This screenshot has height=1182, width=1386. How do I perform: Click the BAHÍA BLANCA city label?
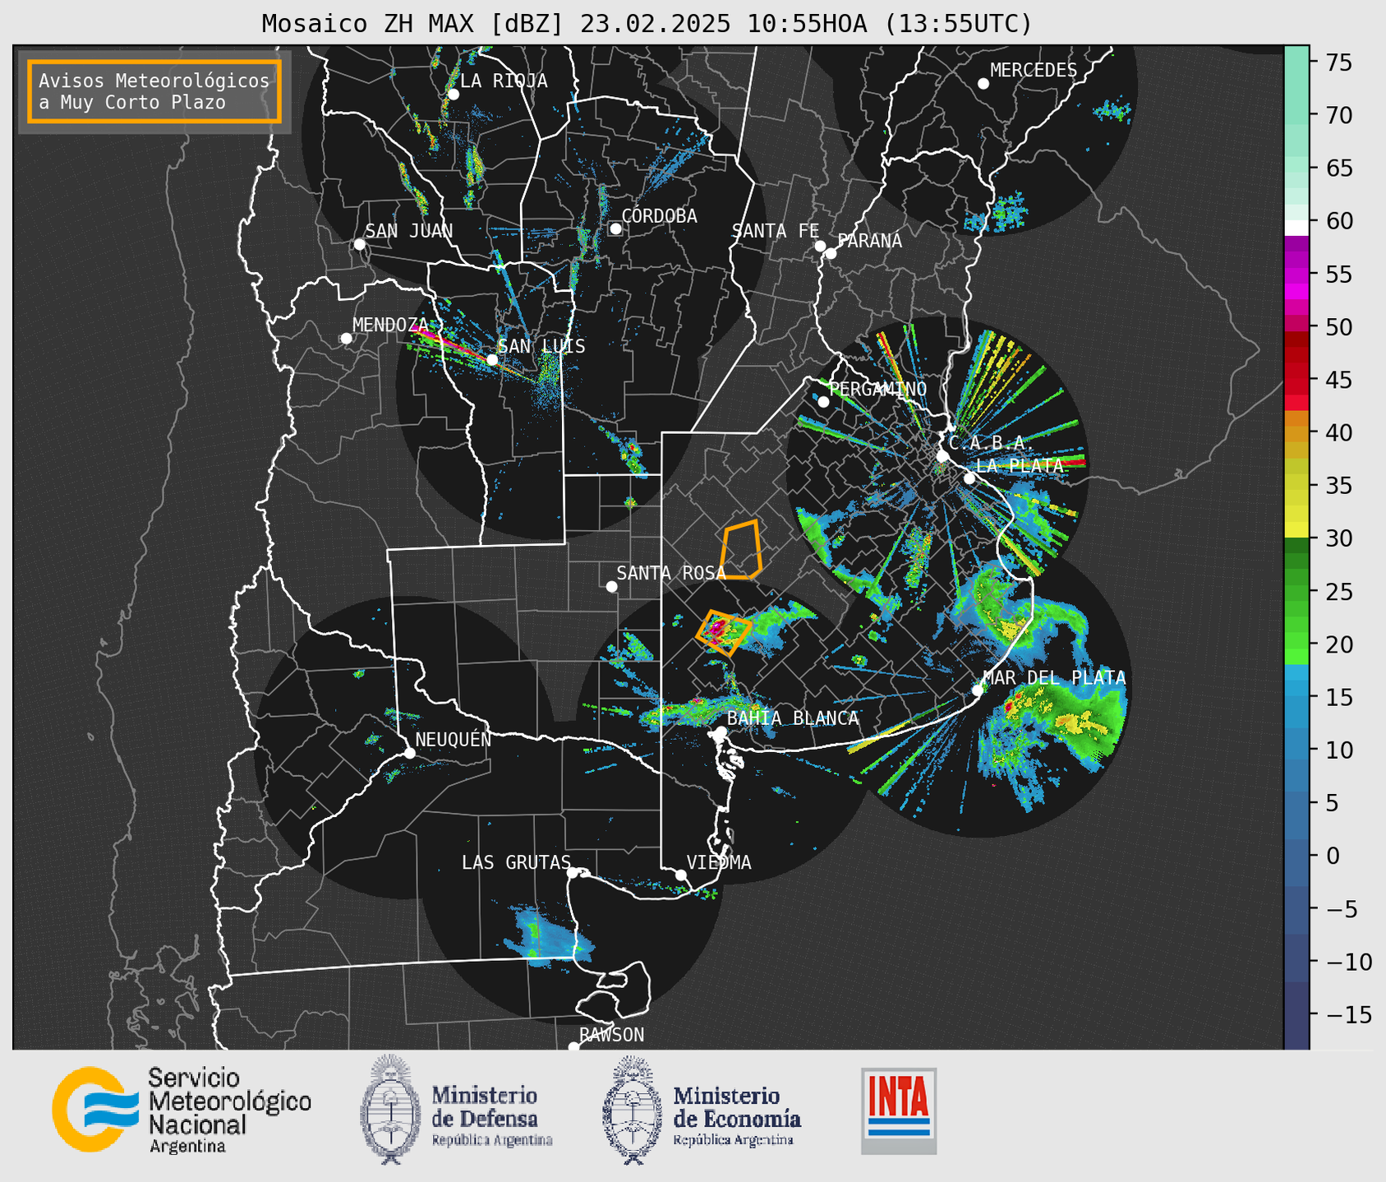tap(793, 718)
